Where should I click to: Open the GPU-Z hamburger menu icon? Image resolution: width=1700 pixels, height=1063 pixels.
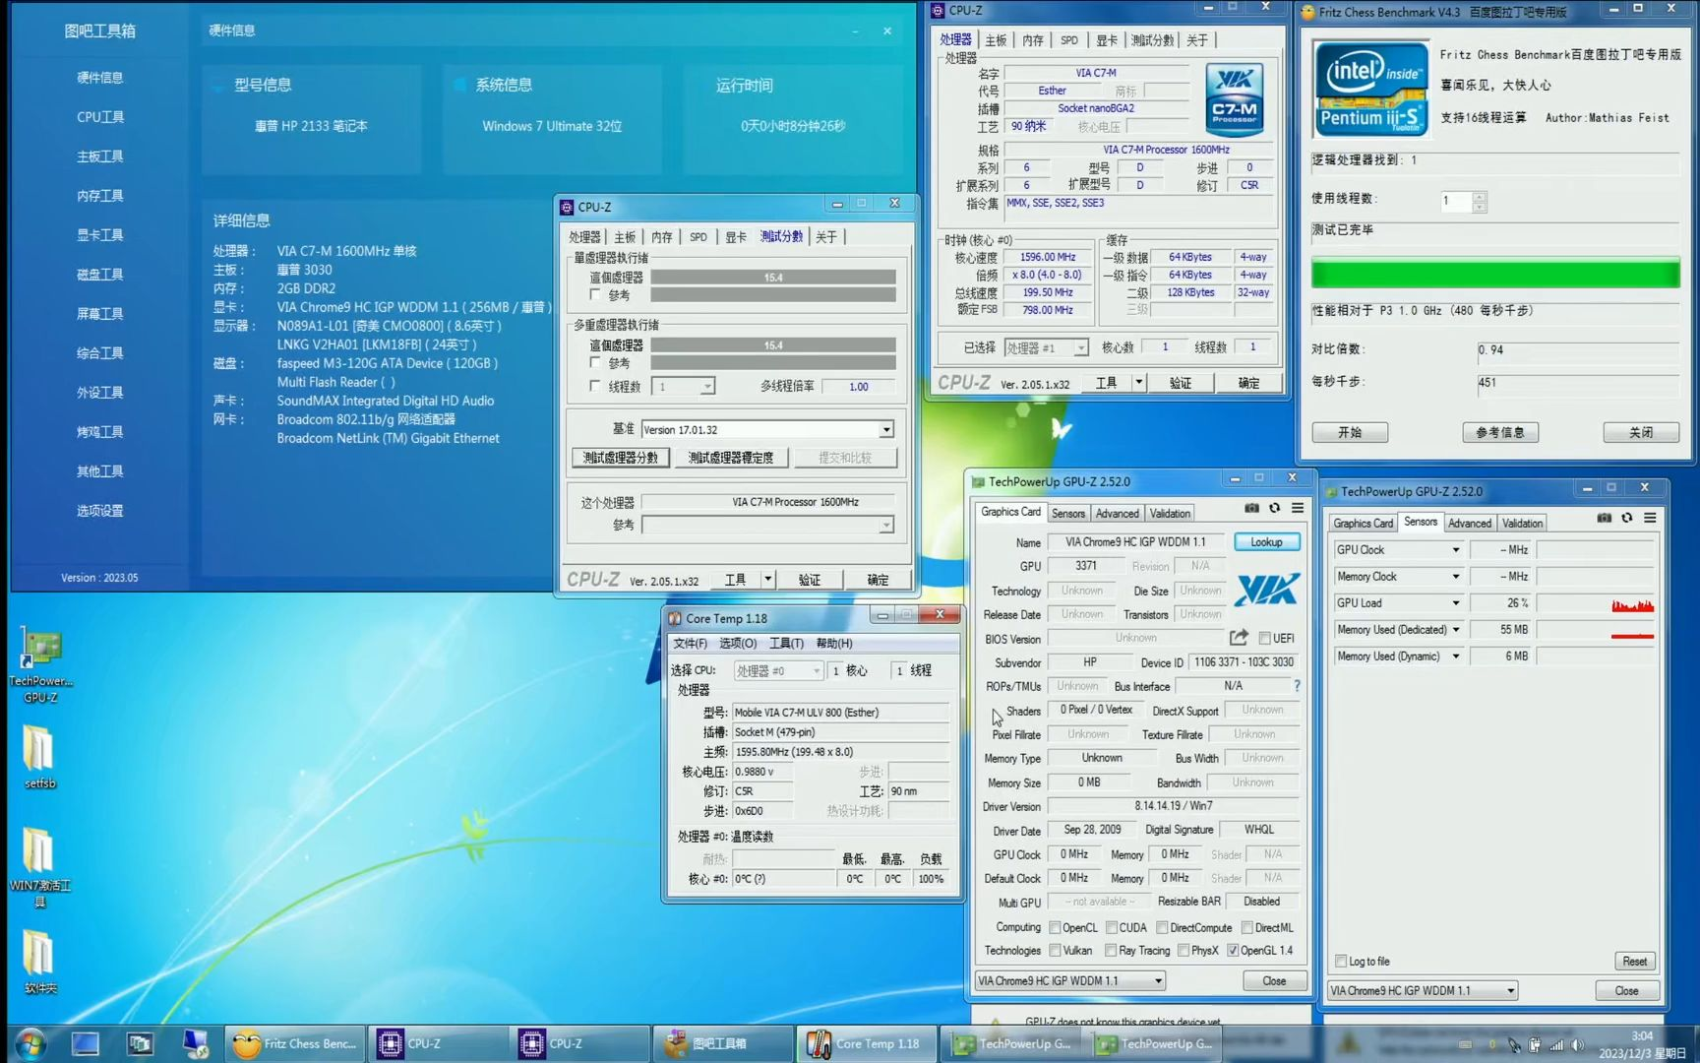coord(1298,508)
